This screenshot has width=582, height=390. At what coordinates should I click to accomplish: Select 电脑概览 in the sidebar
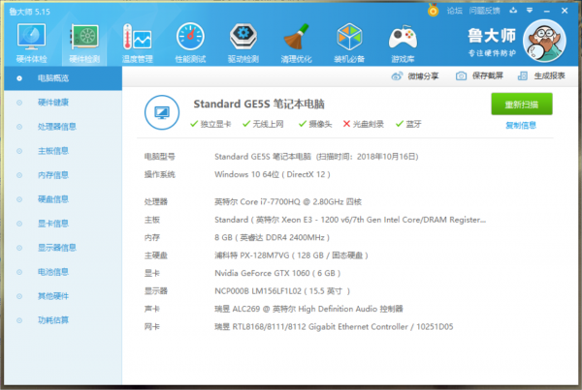(63, 78)
